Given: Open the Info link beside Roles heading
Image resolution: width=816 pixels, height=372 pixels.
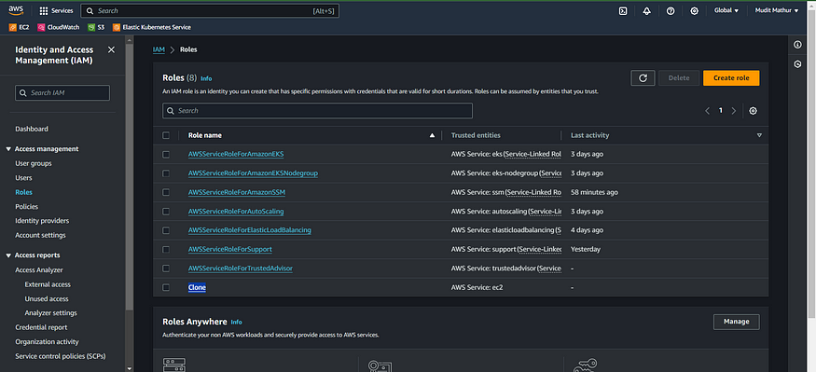Looking at the screenshot, I should tap(206, 78).
